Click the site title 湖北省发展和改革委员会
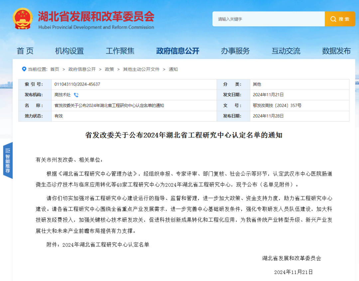This screenshot has height=281, width=359. [x=96, y=16]
